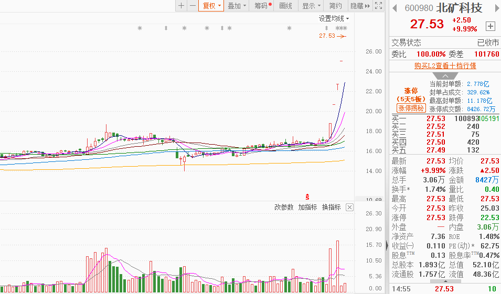Expand the trade detail list arrow at bottom
This screenshot has height=294, width=501.
point(445,281)
